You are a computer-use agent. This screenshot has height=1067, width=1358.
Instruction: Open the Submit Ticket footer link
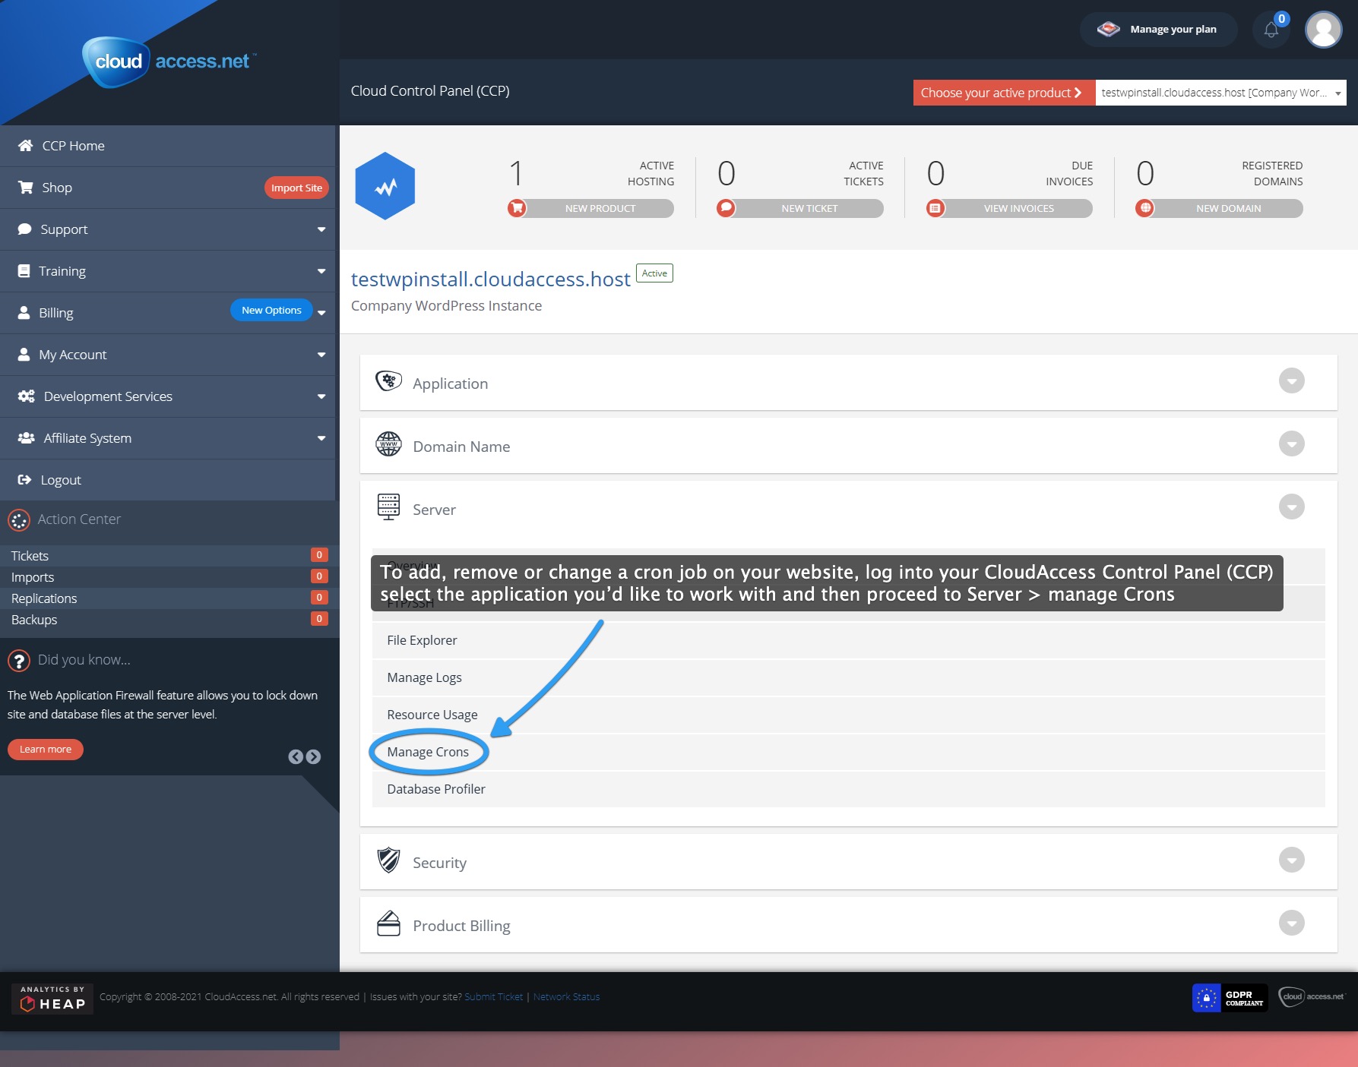coord(493,997)
